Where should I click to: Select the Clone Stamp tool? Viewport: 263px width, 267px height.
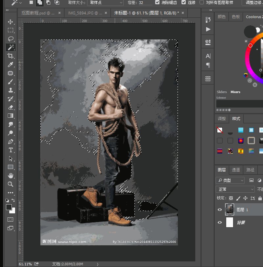(11, 90)
